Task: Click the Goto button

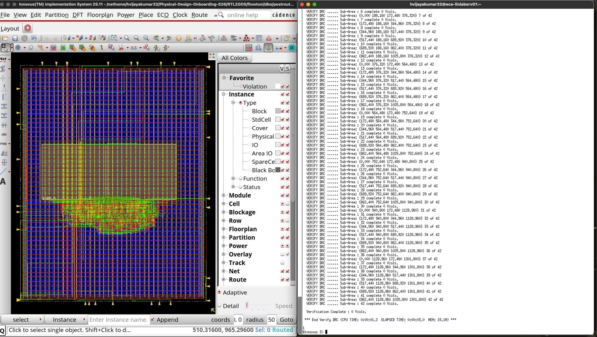Action: tap(286, 319)
